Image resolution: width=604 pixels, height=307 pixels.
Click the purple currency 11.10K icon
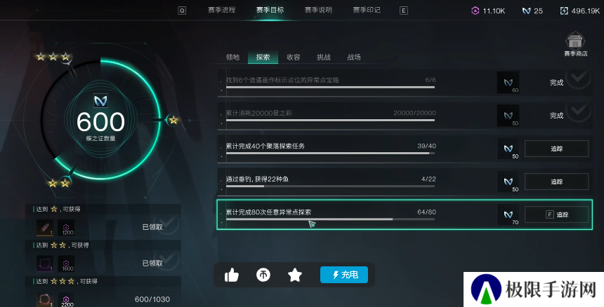(x=475, y=11)
